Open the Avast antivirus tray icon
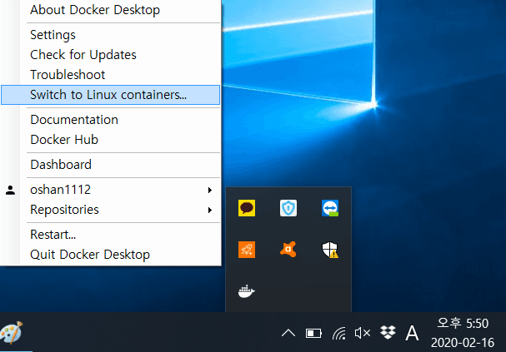This screenshot has width=506, height=352. [288, 250]
